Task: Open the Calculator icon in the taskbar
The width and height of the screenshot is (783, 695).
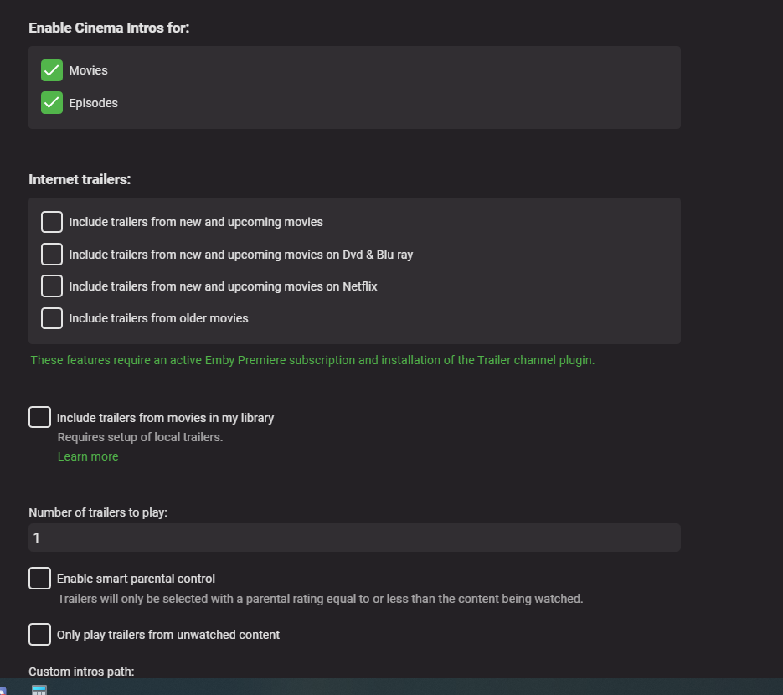Action: (x=39, y=689)
